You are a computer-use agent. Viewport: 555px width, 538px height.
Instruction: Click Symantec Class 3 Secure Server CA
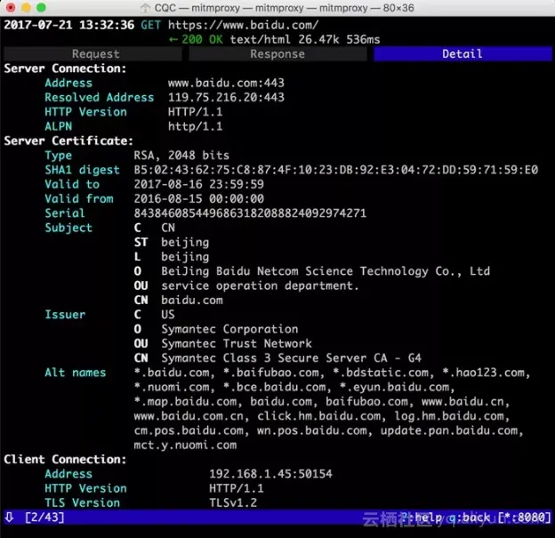[292, 358]
